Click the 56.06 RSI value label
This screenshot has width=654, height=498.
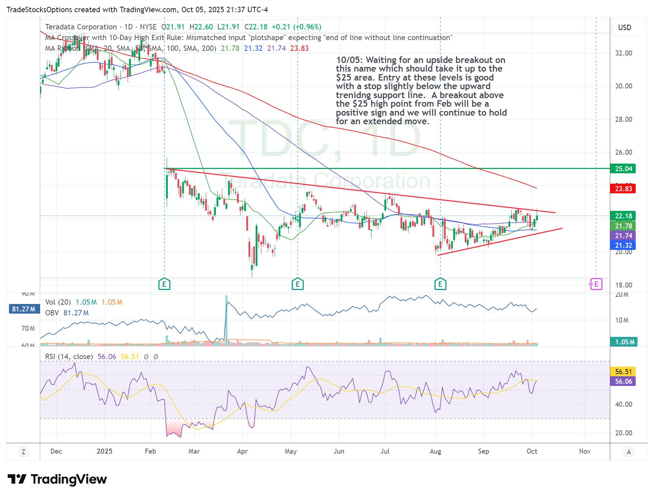623,381
